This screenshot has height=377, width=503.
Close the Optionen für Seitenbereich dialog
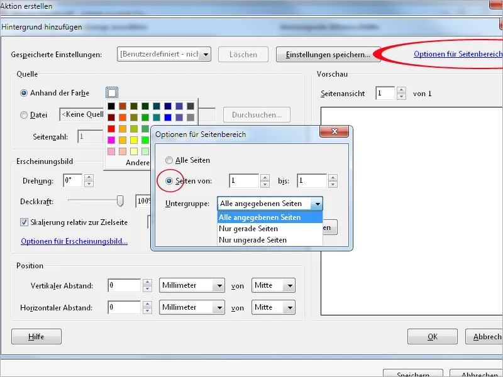coord(334,131)
